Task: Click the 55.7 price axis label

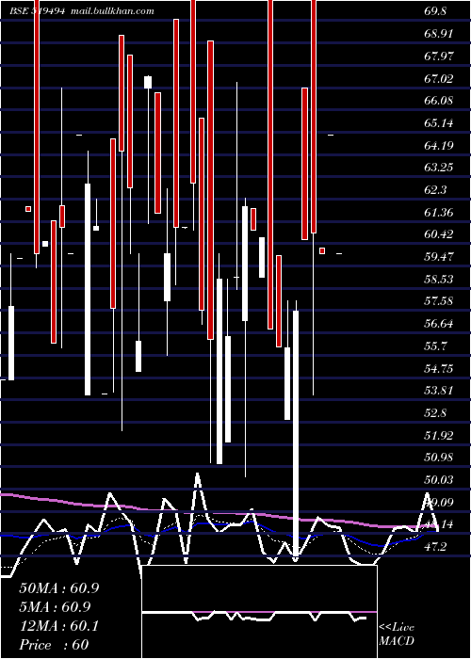Action: [435, 346]
